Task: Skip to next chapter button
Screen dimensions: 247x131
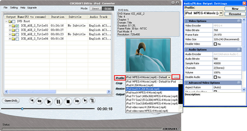Action: point(85,101)
